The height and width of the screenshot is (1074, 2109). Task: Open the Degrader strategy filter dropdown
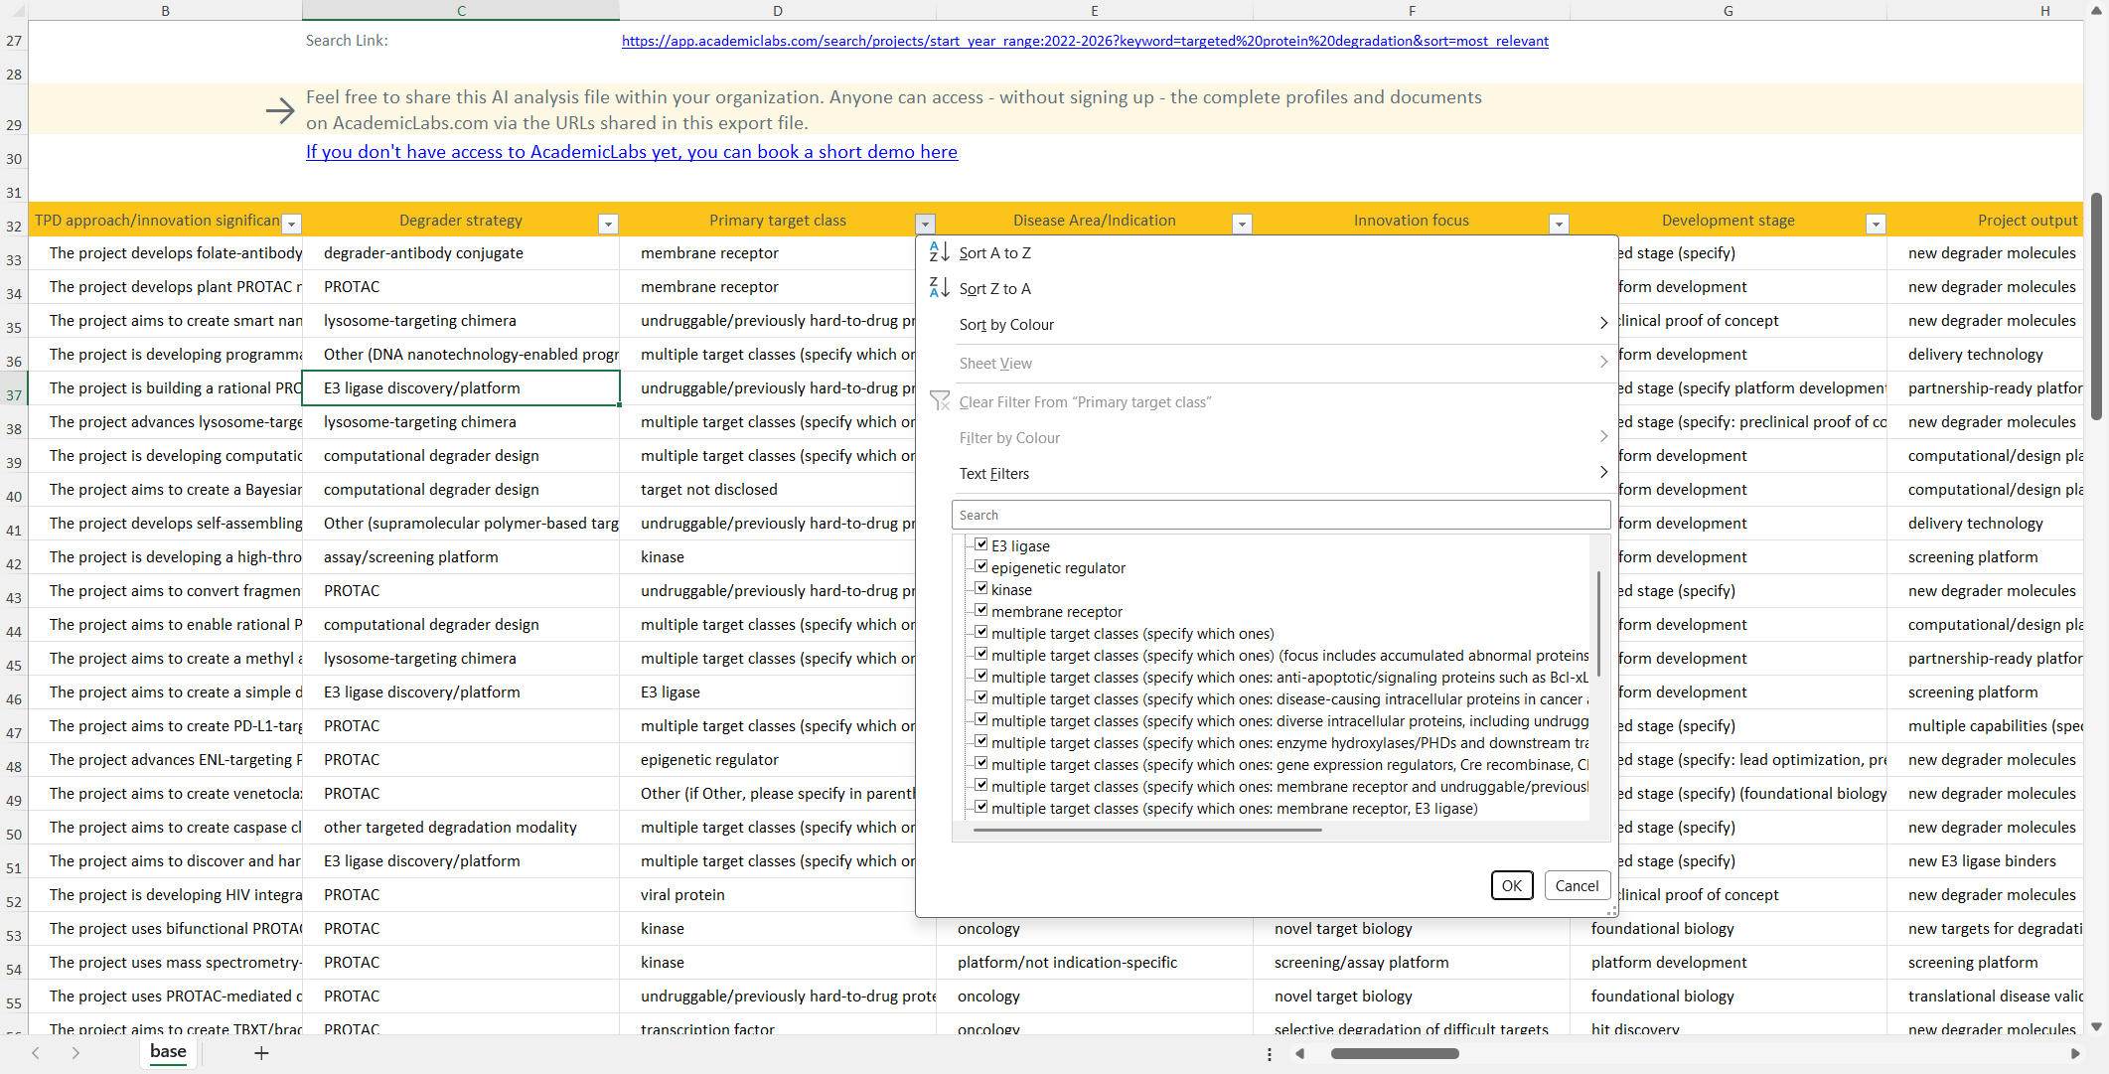coord(608,225)
